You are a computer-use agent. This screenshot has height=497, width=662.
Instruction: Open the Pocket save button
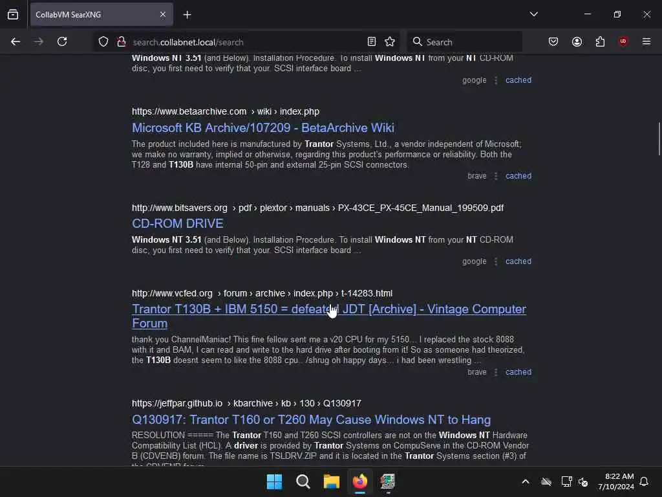[x=553, y=41]
